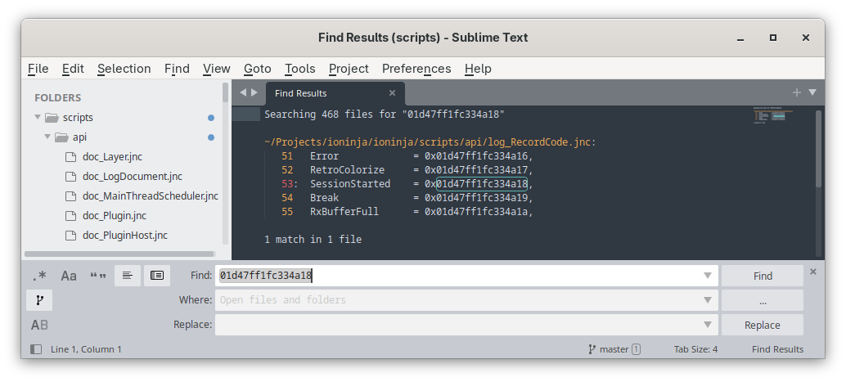846x382 pixels.
Task: Open the Goto menu
Action: (257, 69)
